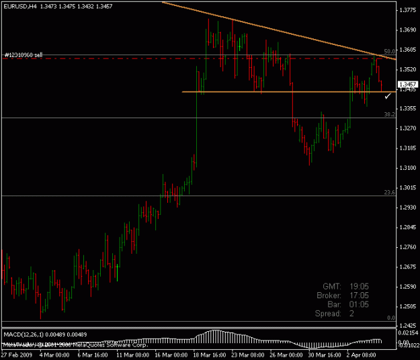Click the 1.3520 price axis label

408,70
